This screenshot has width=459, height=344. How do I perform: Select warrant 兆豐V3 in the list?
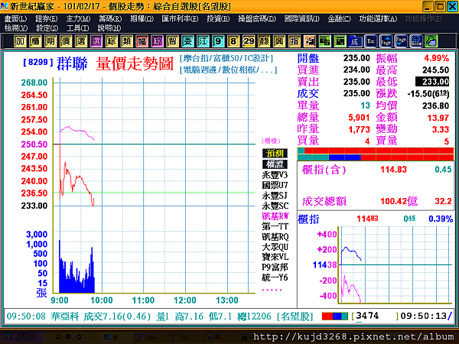(x=275, y=175)
